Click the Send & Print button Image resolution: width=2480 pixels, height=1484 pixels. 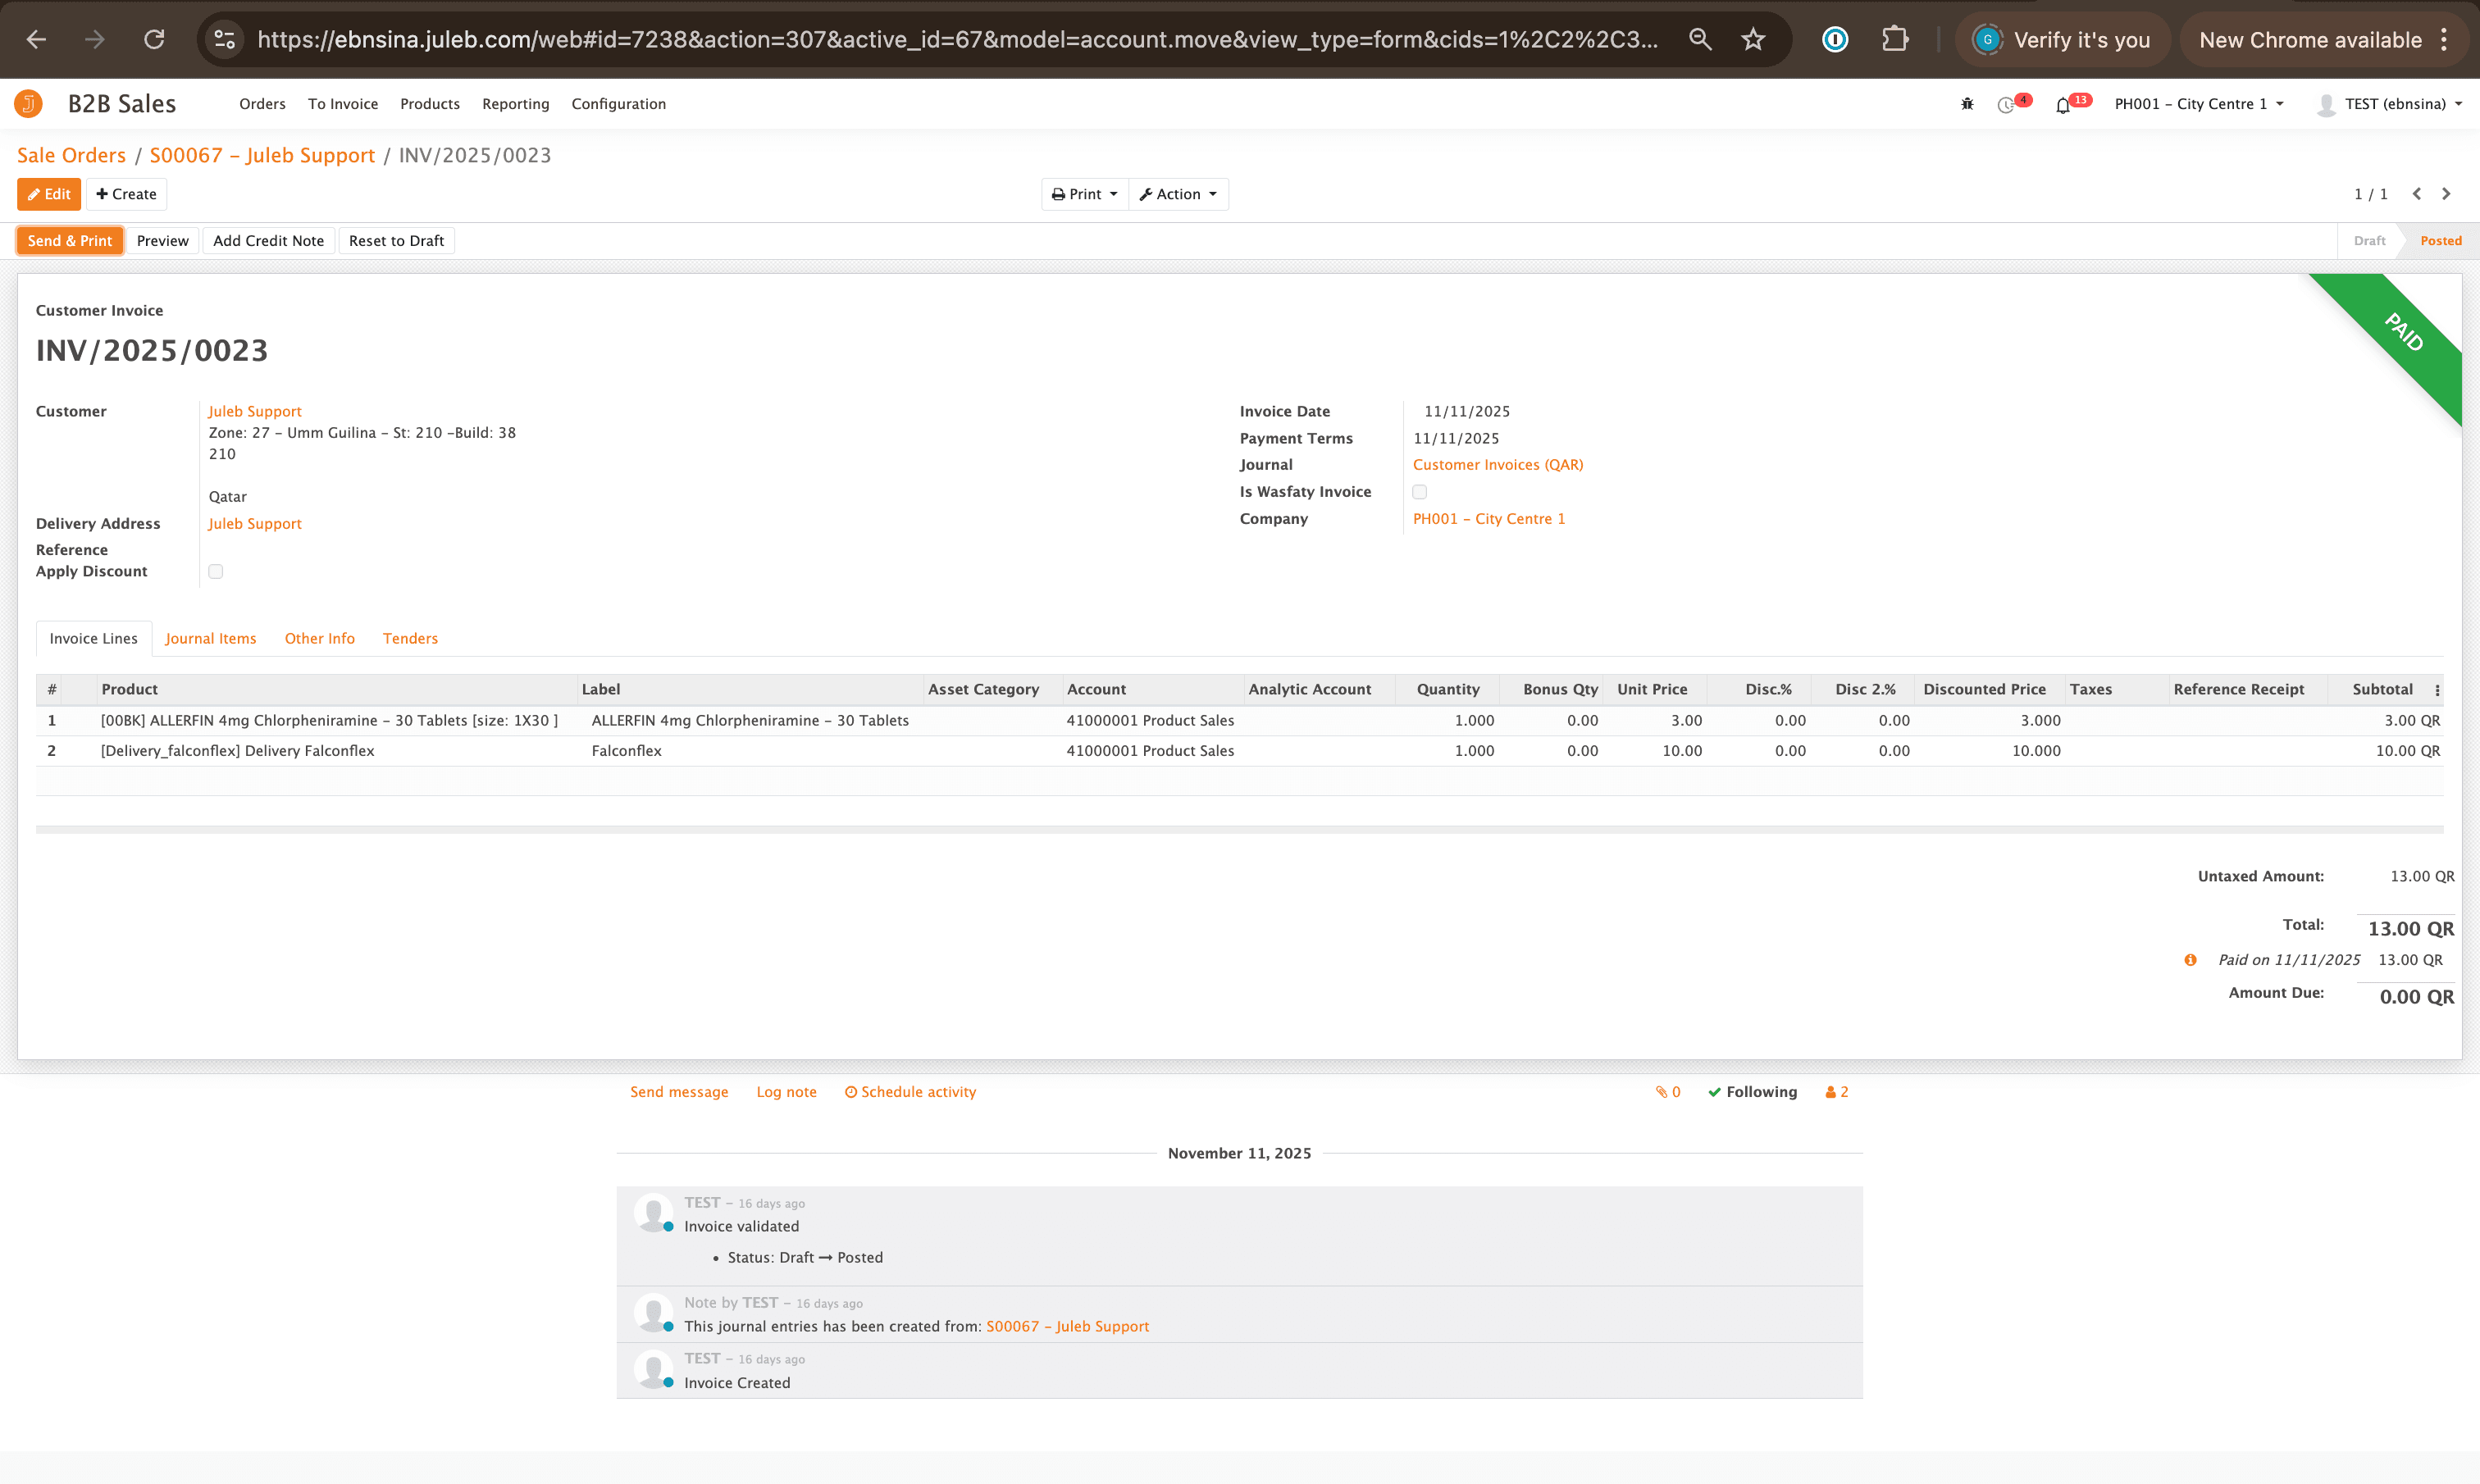(x=69, y=240)
